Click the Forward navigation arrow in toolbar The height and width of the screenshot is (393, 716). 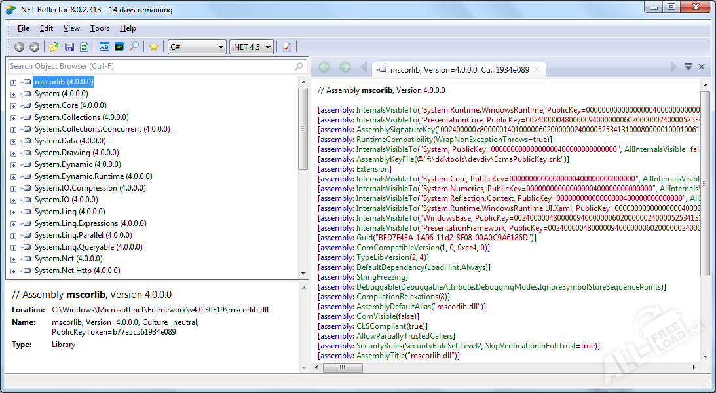[x=34, y=47]
